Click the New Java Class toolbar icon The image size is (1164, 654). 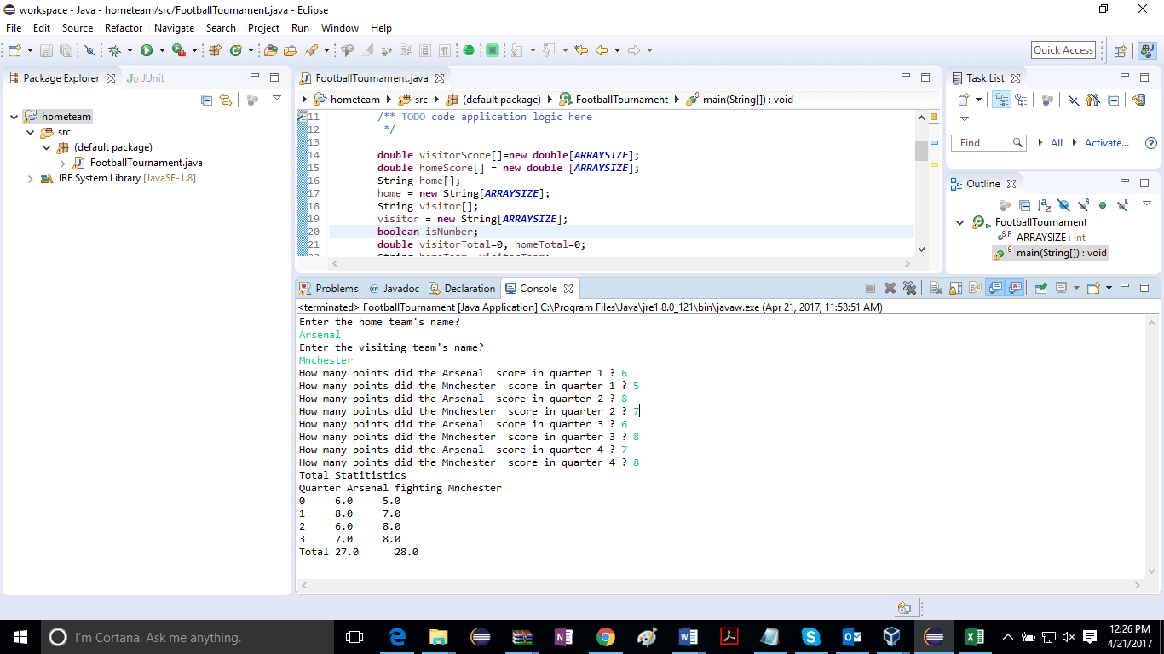click(x=236, y=50)
